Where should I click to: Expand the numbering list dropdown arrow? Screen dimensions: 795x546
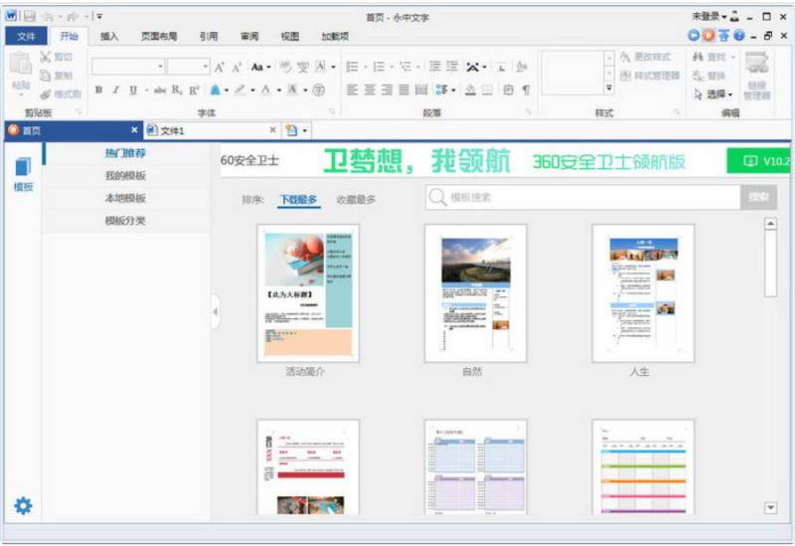392,67
